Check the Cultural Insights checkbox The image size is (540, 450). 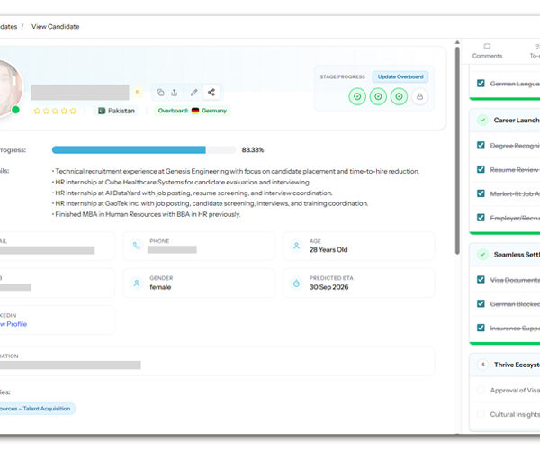pyautogui.click(x=481, y=414)
